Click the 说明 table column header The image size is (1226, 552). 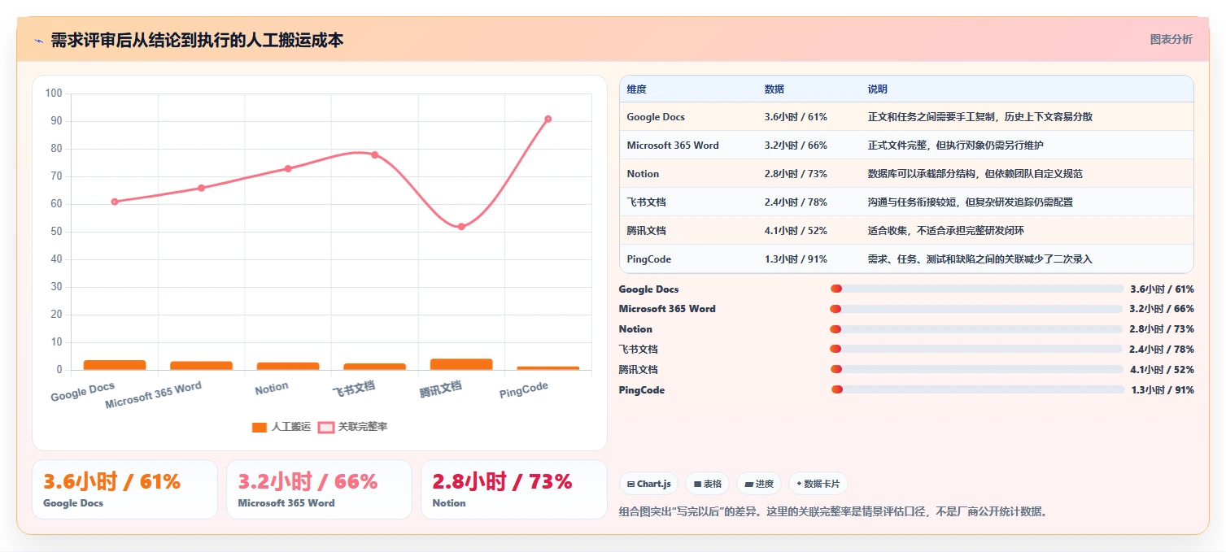pos(878,89)
